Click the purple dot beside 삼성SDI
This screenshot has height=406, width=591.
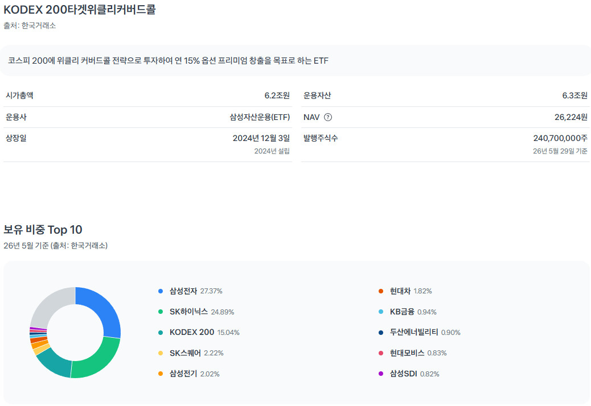[x=381, y=374]
